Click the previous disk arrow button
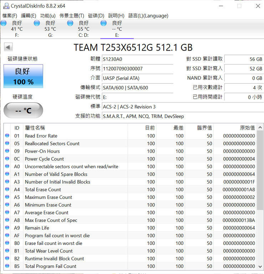264x274 pixels. (8, 47)
